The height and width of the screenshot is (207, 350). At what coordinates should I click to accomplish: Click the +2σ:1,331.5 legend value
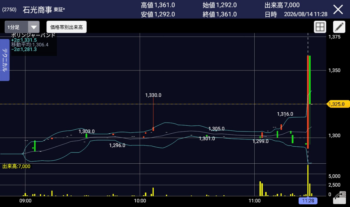[24, 40]
